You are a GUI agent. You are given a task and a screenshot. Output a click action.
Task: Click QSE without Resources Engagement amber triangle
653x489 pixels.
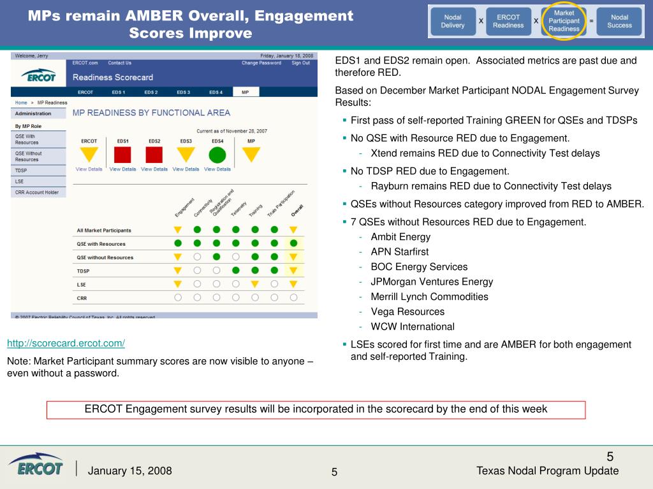(x=178, y=257)
